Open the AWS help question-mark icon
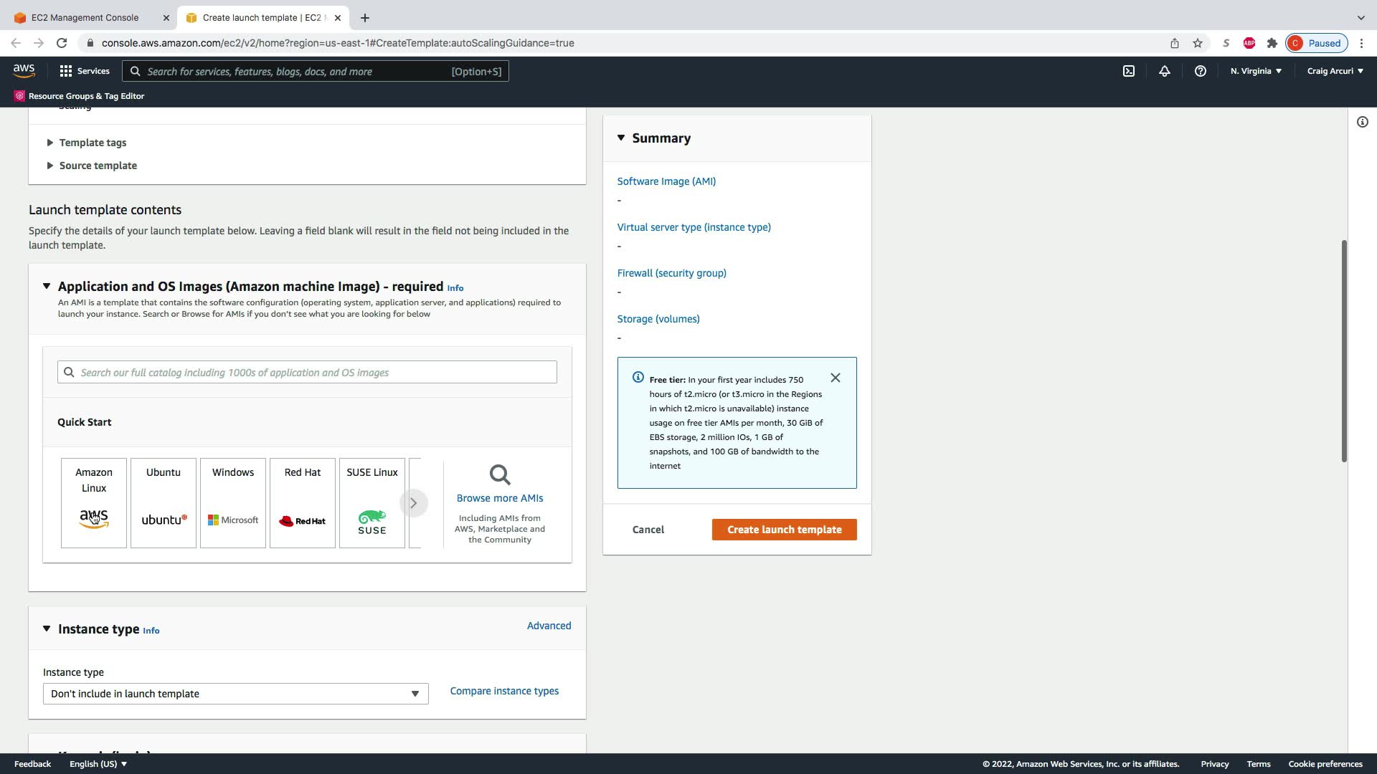The width and height of the screenshot is (1377, 774). tap(1200, 71)
